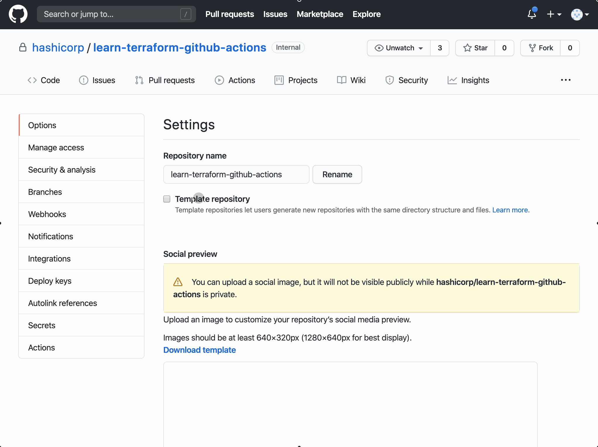
Task: Fork the repository
Action: click(541, 48)
